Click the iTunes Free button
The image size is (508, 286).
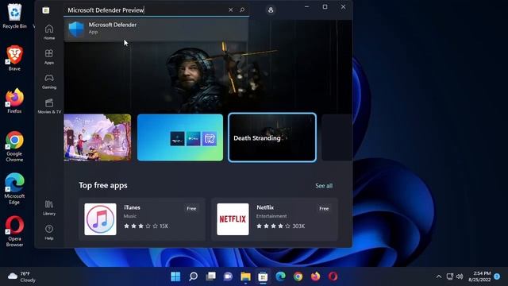point(191,208)
